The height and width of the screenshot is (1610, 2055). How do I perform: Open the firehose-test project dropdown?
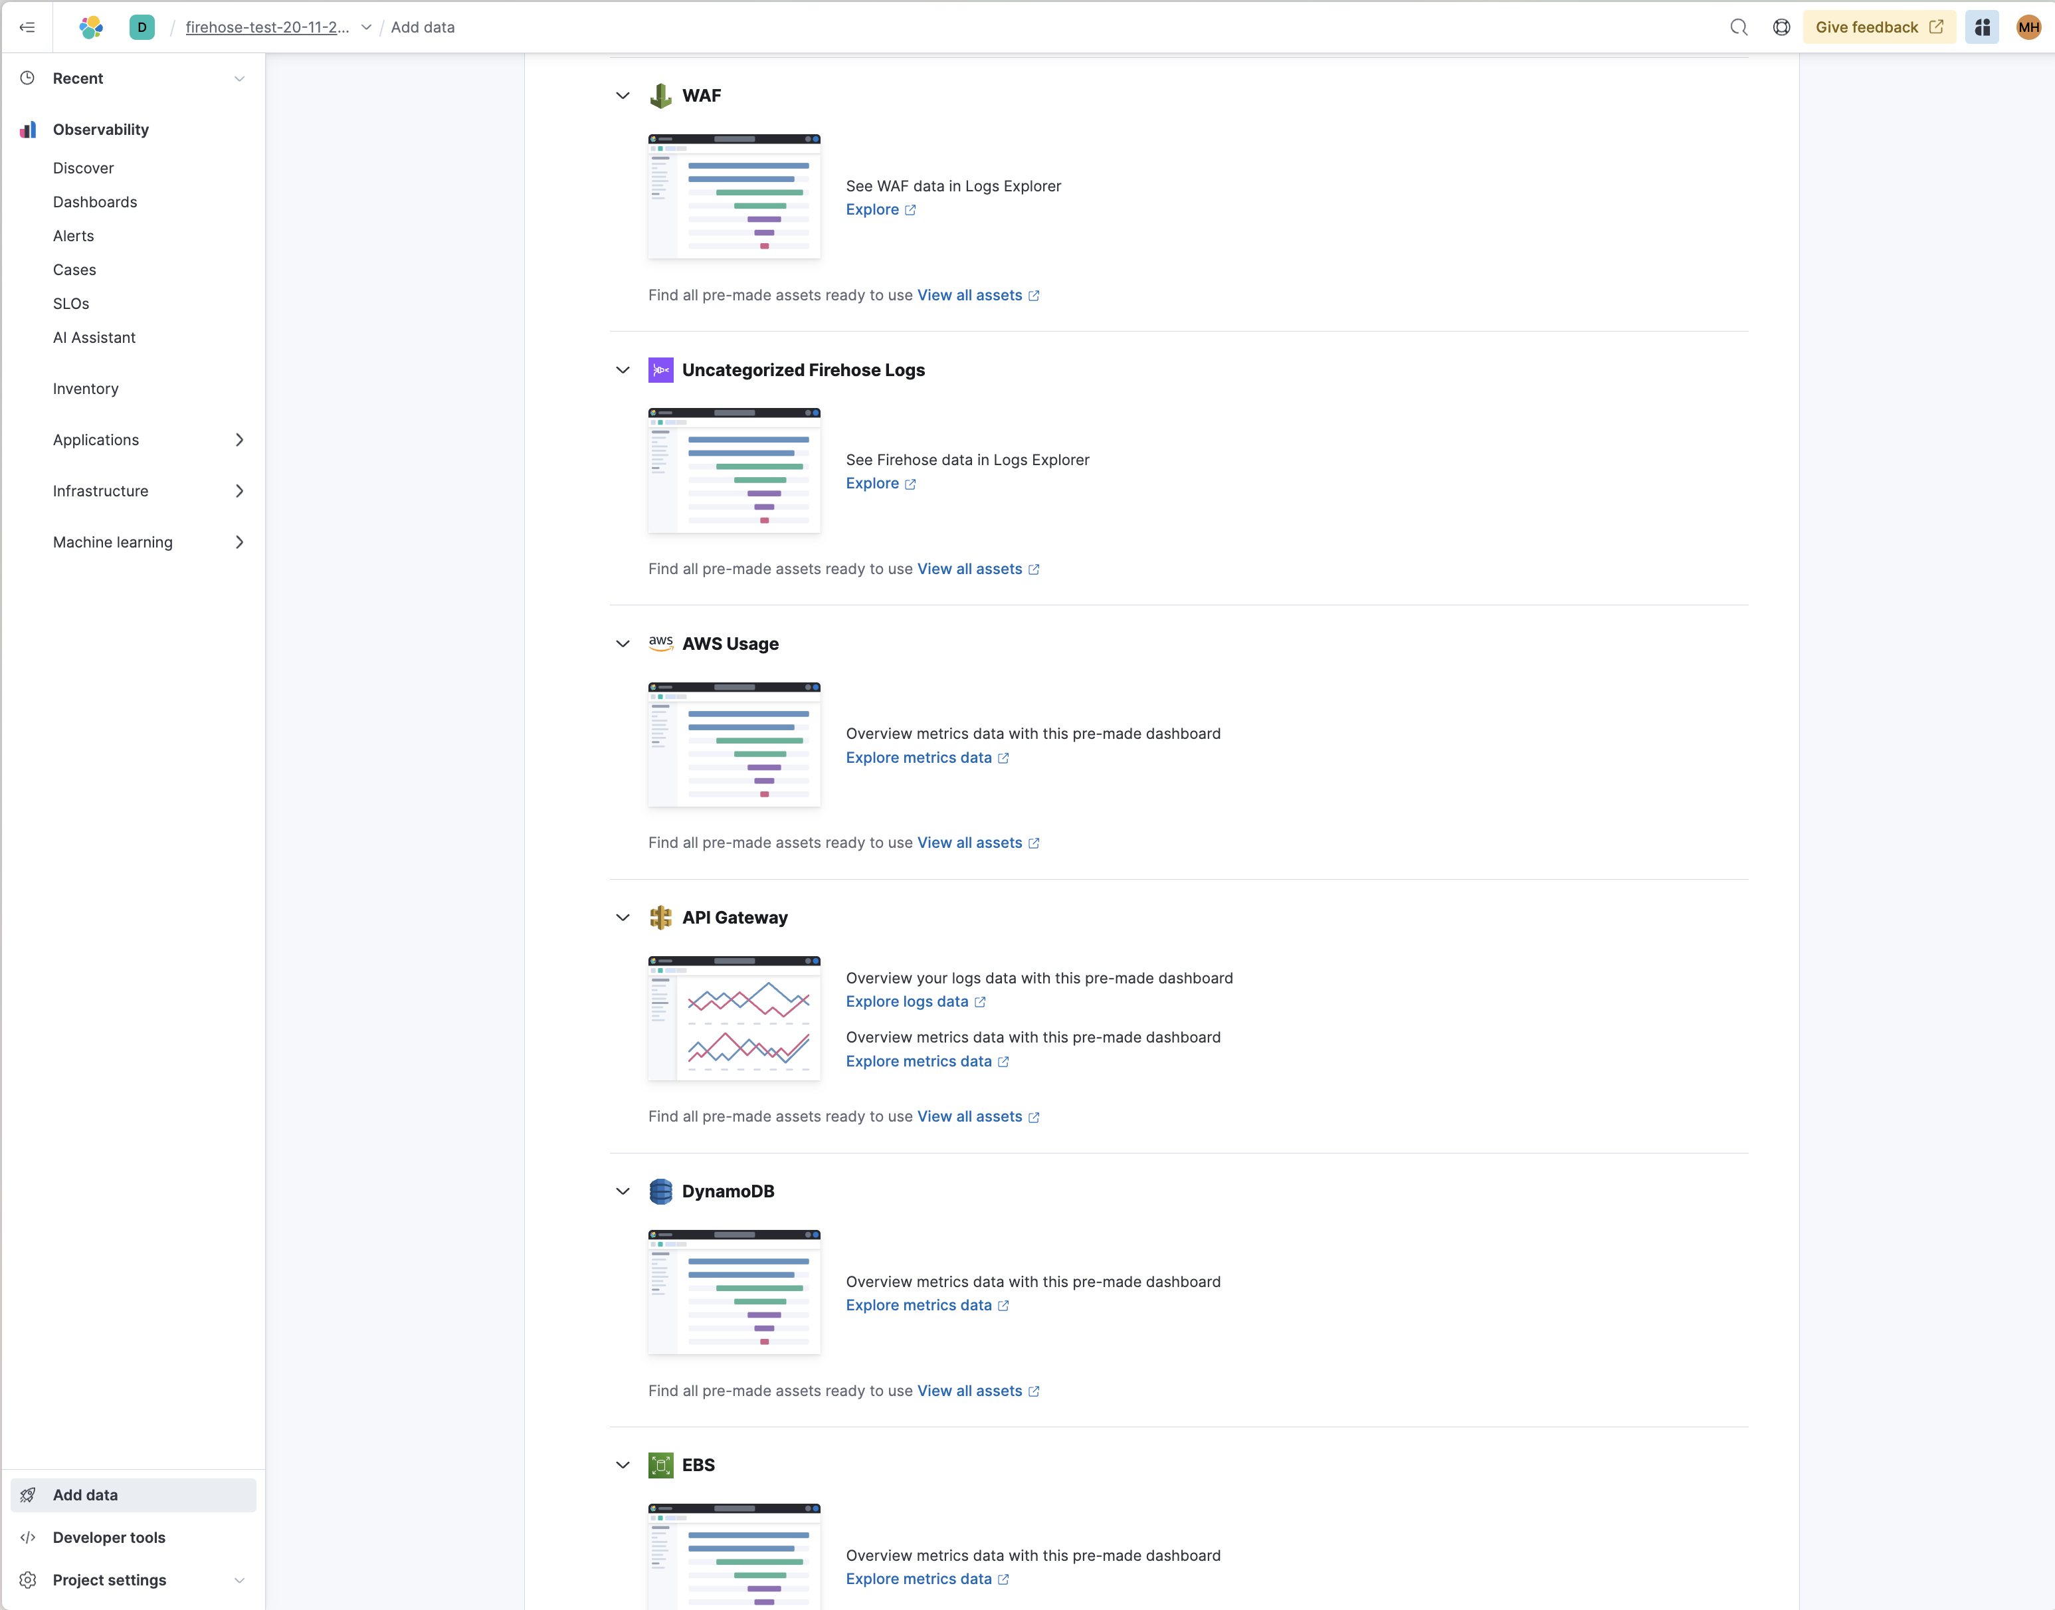point(365,27)
